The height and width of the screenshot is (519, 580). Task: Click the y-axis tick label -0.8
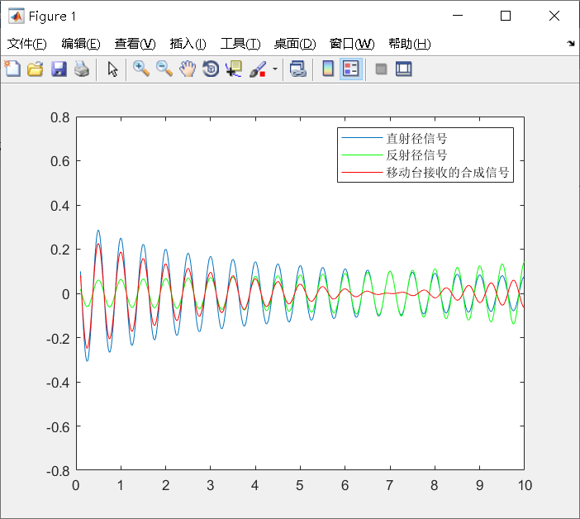click(58, 471)
